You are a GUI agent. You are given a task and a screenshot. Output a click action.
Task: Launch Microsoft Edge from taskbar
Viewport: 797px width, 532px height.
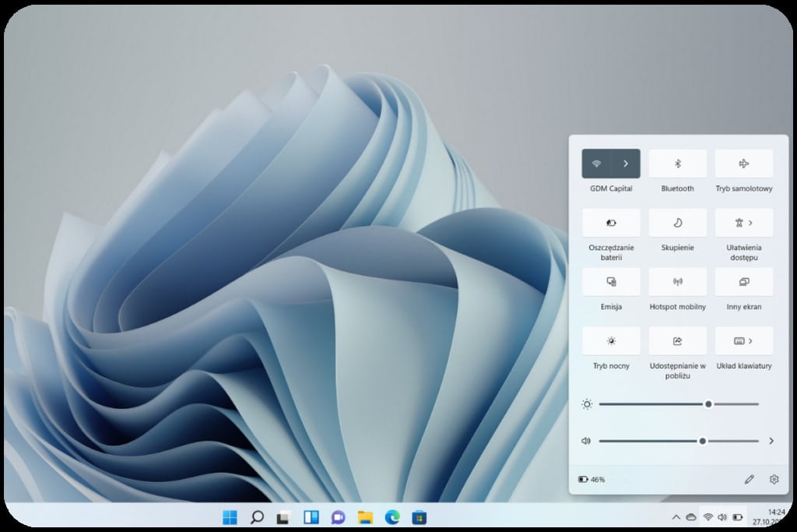pyautogui.click(x=392, y=517)
